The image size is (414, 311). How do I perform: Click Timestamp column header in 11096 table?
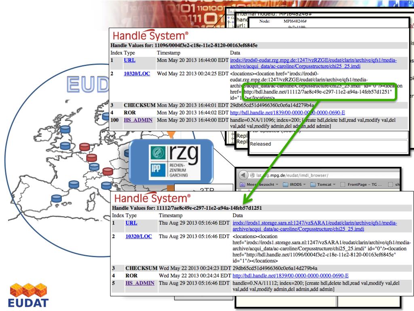[x=169, y=53]
